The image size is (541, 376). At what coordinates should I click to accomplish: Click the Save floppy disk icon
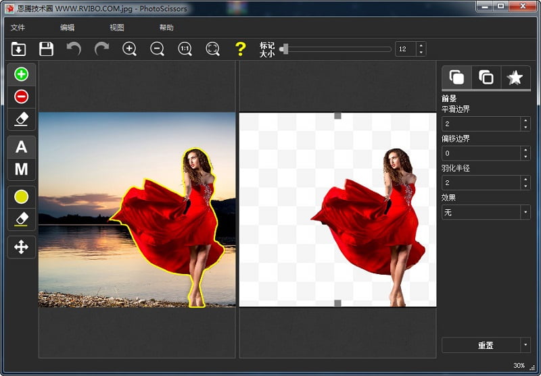pyautogui.click(x=46, y=49)
